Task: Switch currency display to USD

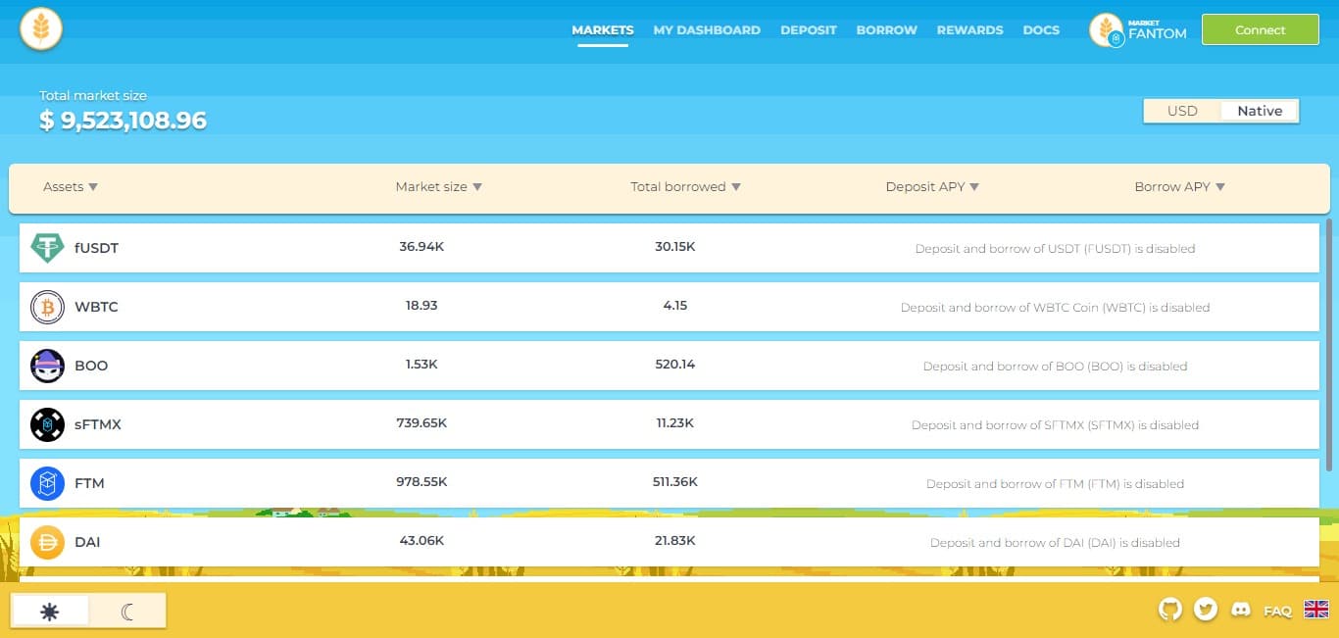Action: point(1182,111)
